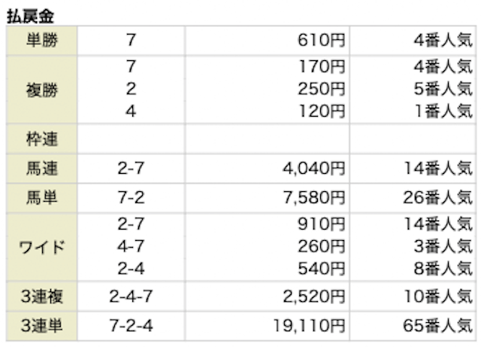Click the 馬単 row label
The width and height of the screenshot is (481, 347).
tap(42, 198)
